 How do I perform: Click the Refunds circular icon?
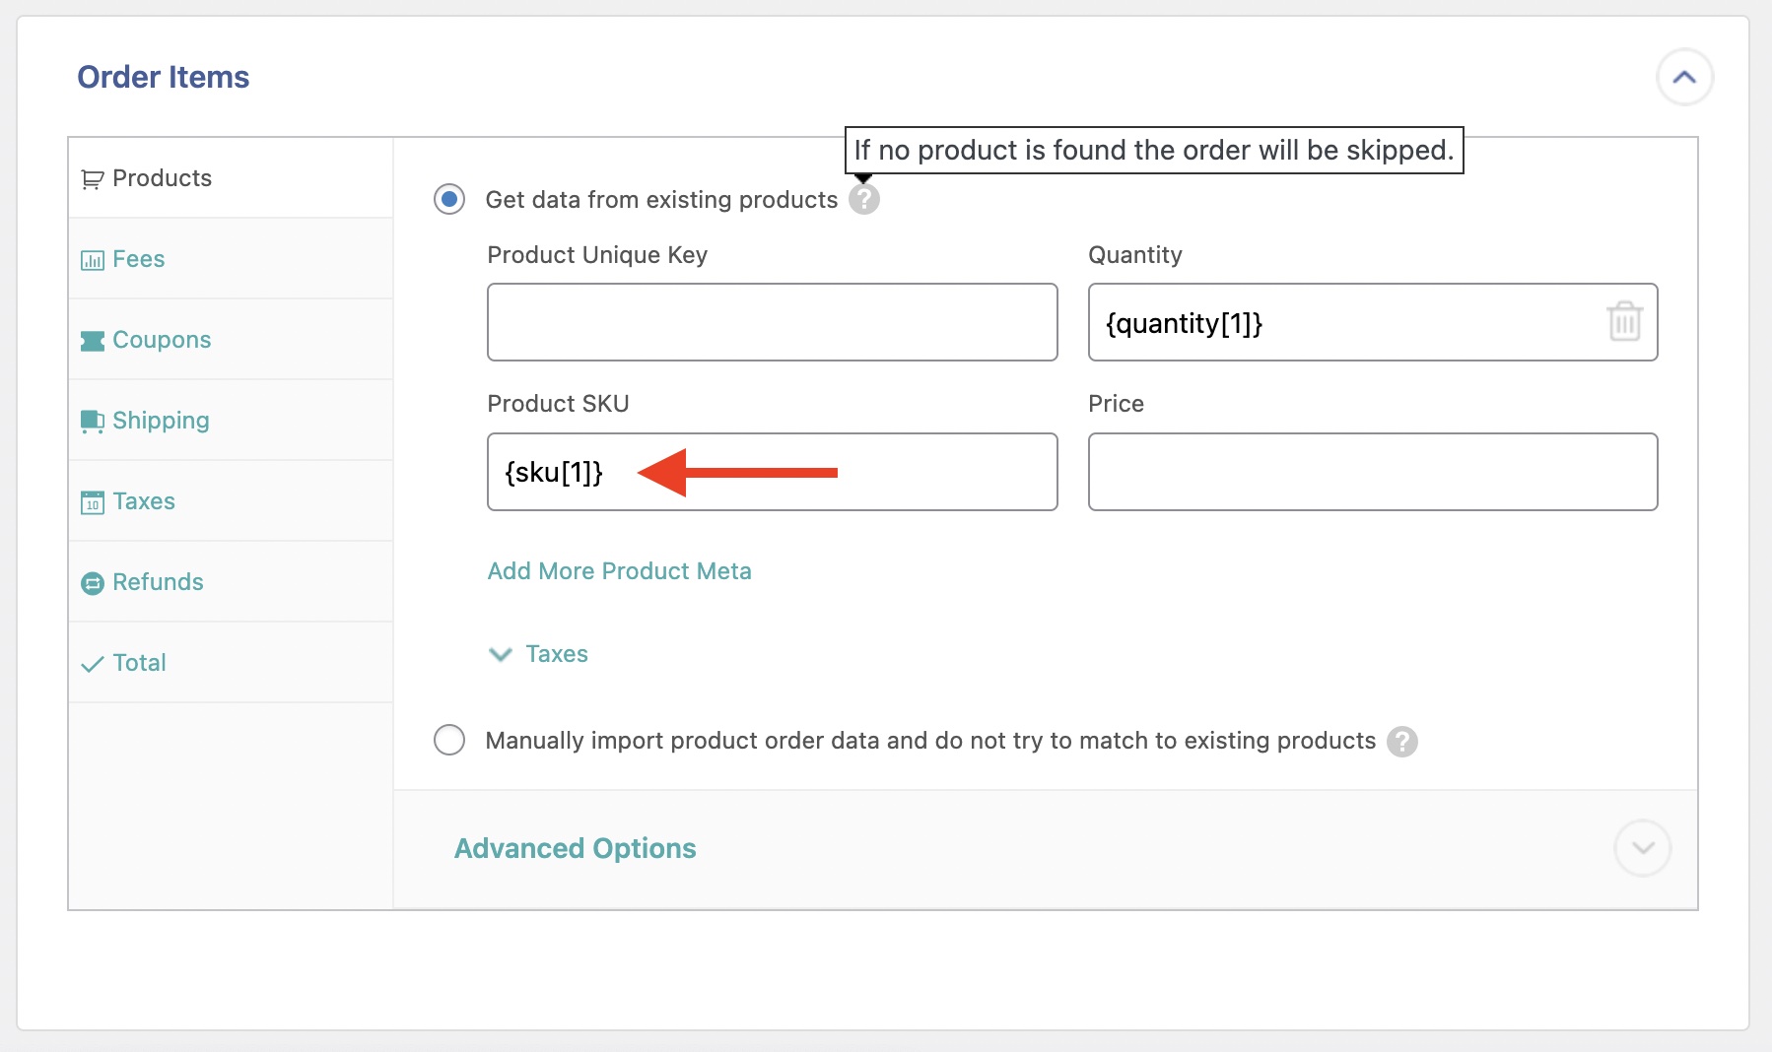(92, 583)
